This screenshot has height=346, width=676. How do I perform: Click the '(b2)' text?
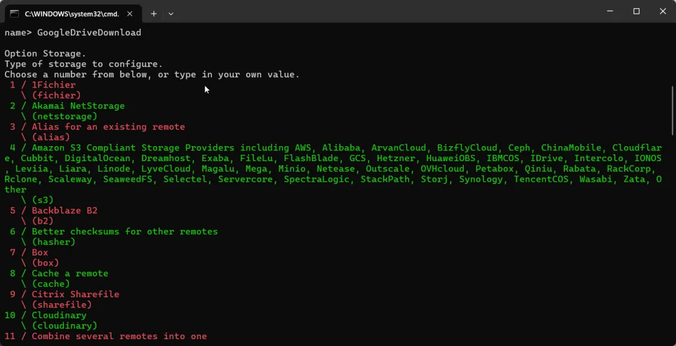click(x=43, y=221)
